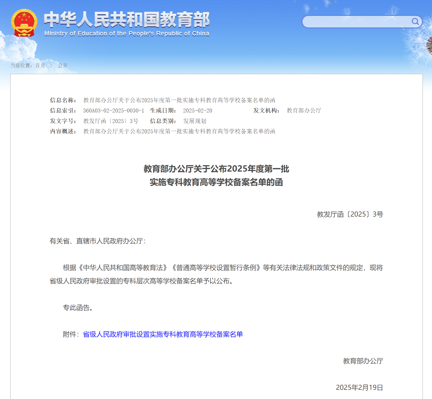Click the 发文机构 label
Viewport: 432px width, 399px height.
(267, 111)
